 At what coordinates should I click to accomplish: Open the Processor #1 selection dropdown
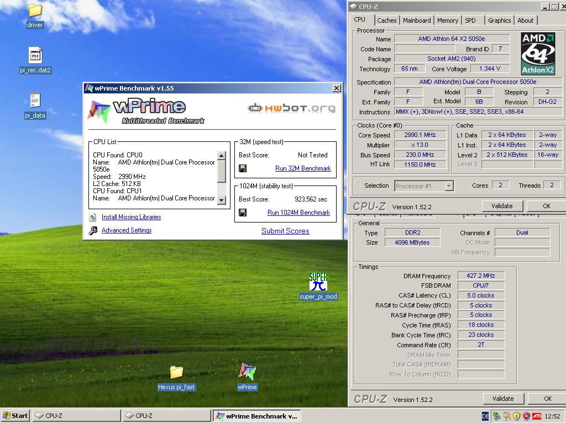pos(449,186)
